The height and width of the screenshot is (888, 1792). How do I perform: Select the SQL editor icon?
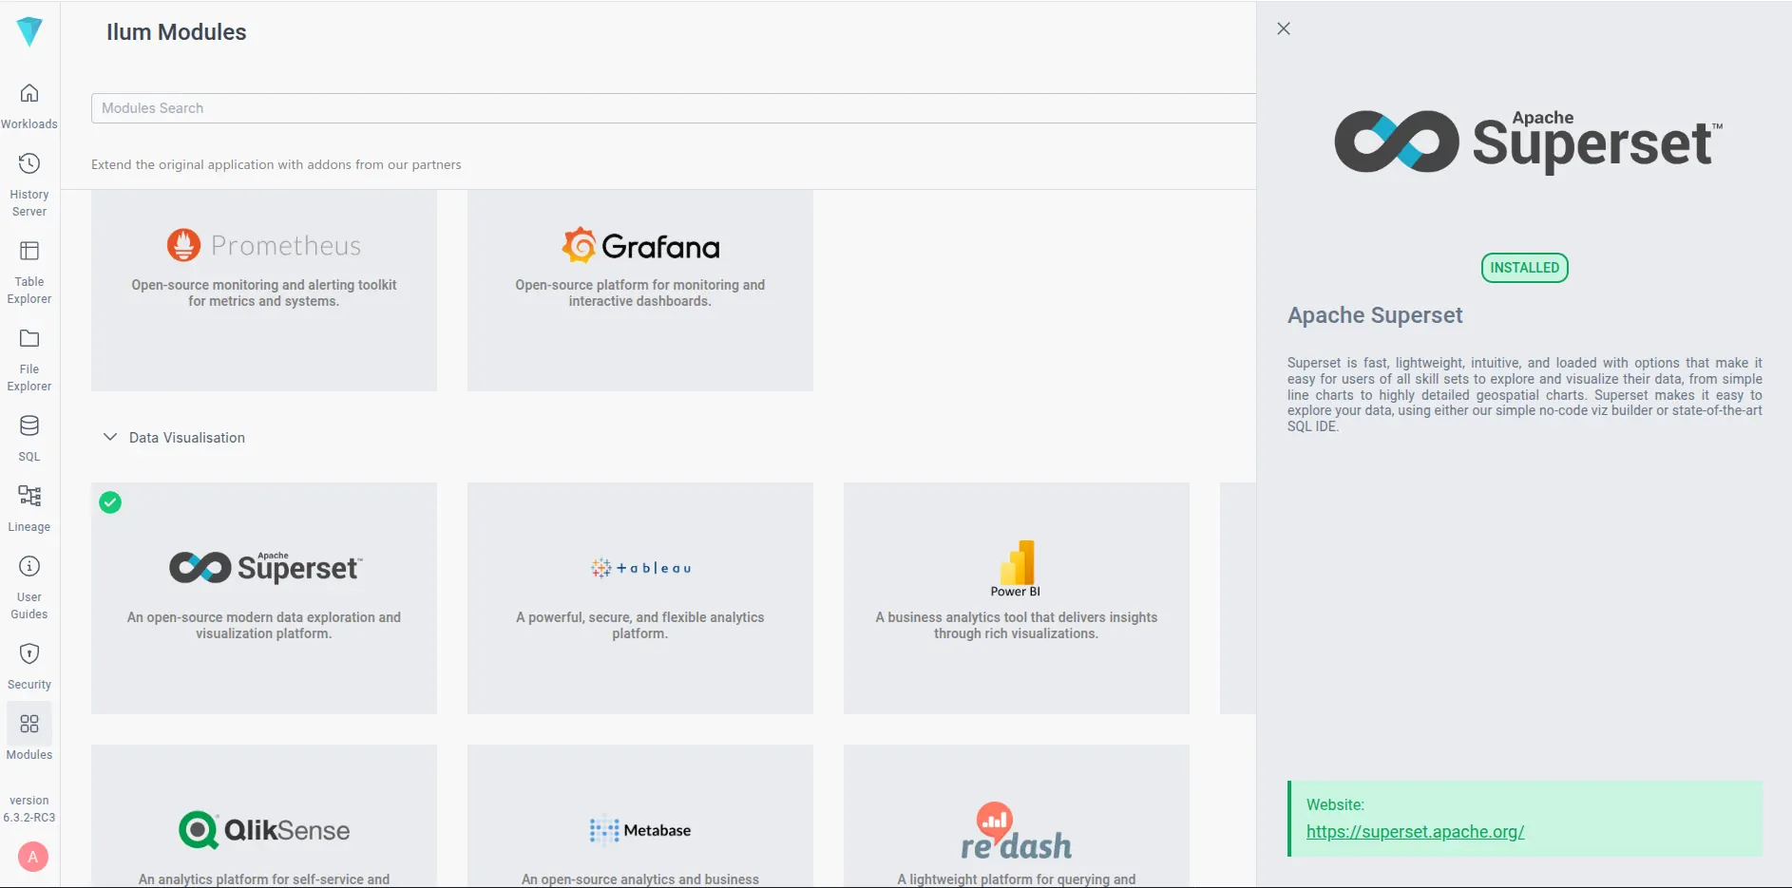(29, 427)
